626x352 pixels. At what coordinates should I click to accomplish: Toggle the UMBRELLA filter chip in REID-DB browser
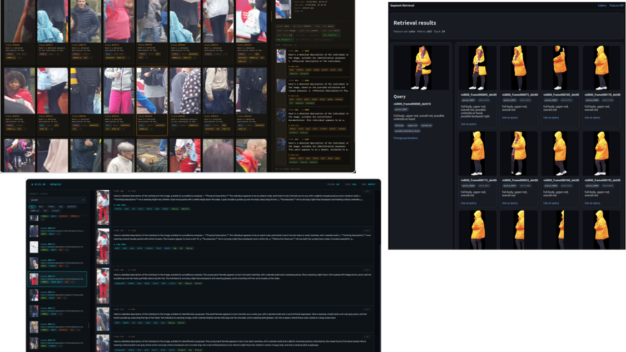(34, 211)
